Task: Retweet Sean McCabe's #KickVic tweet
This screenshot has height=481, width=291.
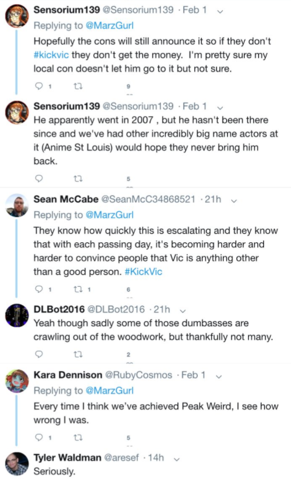Action: [78, 289]
